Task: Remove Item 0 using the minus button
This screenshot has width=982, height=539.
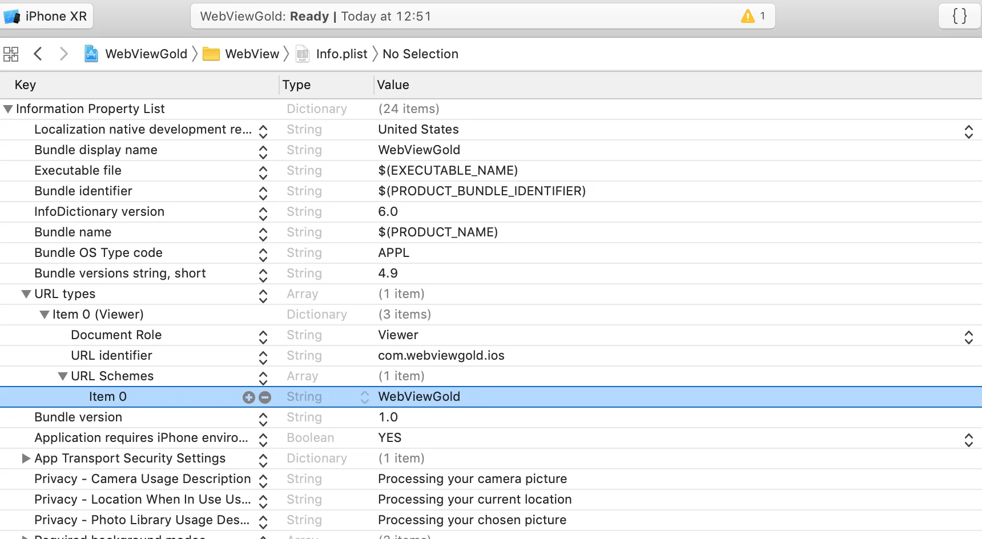Action: coord(265,397)
